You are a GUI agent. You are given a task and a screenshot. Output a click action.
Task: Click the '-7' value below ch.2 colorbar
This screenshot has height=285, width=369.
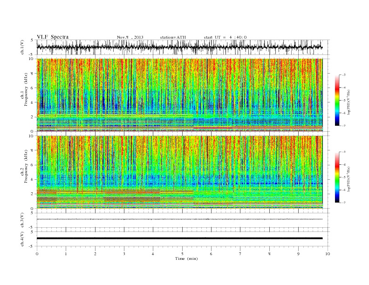coord(343,203)
